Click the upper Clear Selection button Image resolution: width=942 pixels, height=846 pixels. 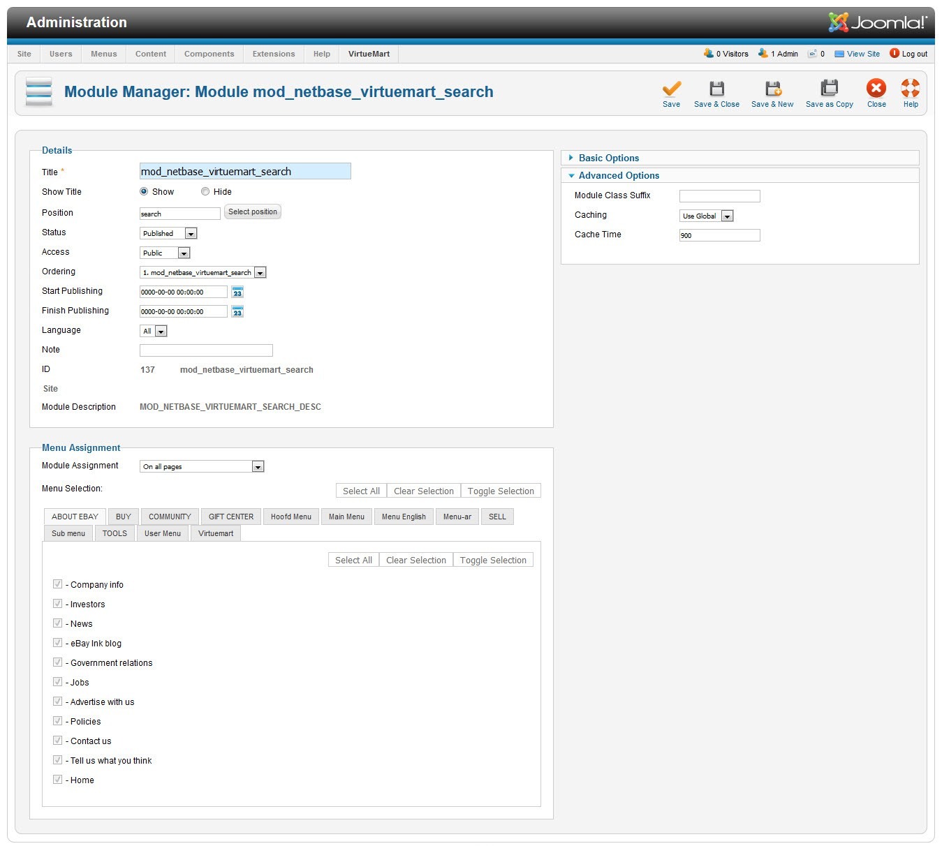click(424, 491)
